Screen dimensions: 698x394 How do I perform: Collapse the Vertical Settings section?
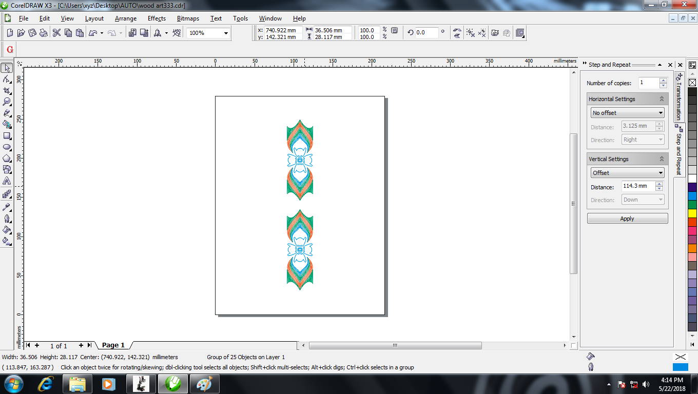(662, 159)
